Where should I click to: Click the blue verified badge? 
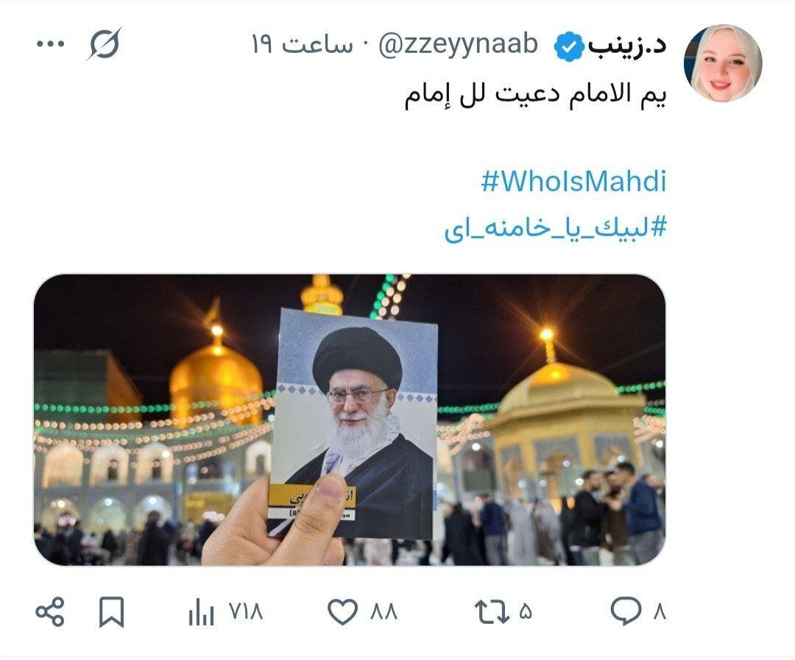570,46
